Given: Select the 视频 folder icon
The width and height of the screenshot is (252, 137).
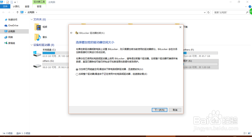Looking at the screenshot, I should click(38, 27).
